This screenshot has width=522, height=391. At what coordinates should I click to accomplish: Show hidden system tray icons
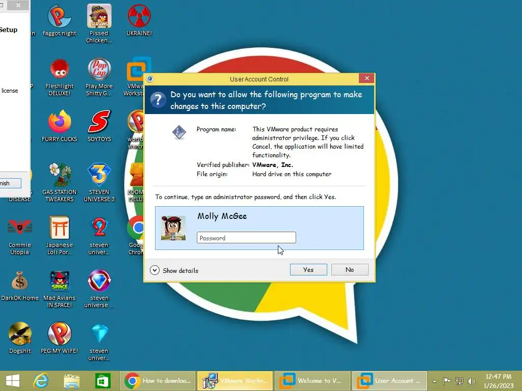[434, 381]
